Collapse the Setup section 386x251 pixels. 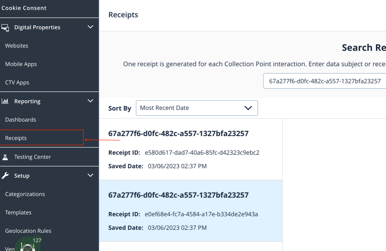coord(90,175)
